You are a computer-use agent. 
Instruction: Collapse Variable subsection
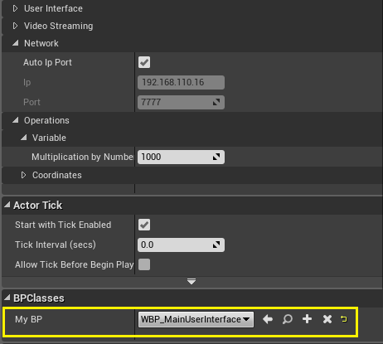pos(24,138)
